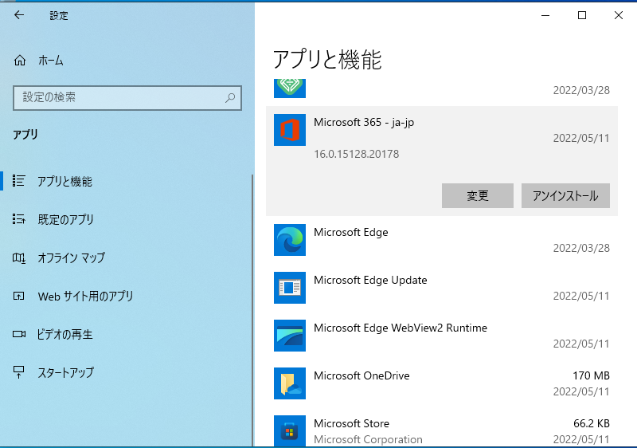Viewport: 637px width, 448px height.
Task: Click the Microsoft Edge app icon
Action: [x=290, y=240]
